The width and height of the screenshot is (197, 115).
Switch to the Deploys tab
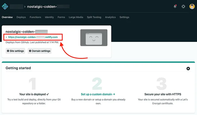[21, 17]
